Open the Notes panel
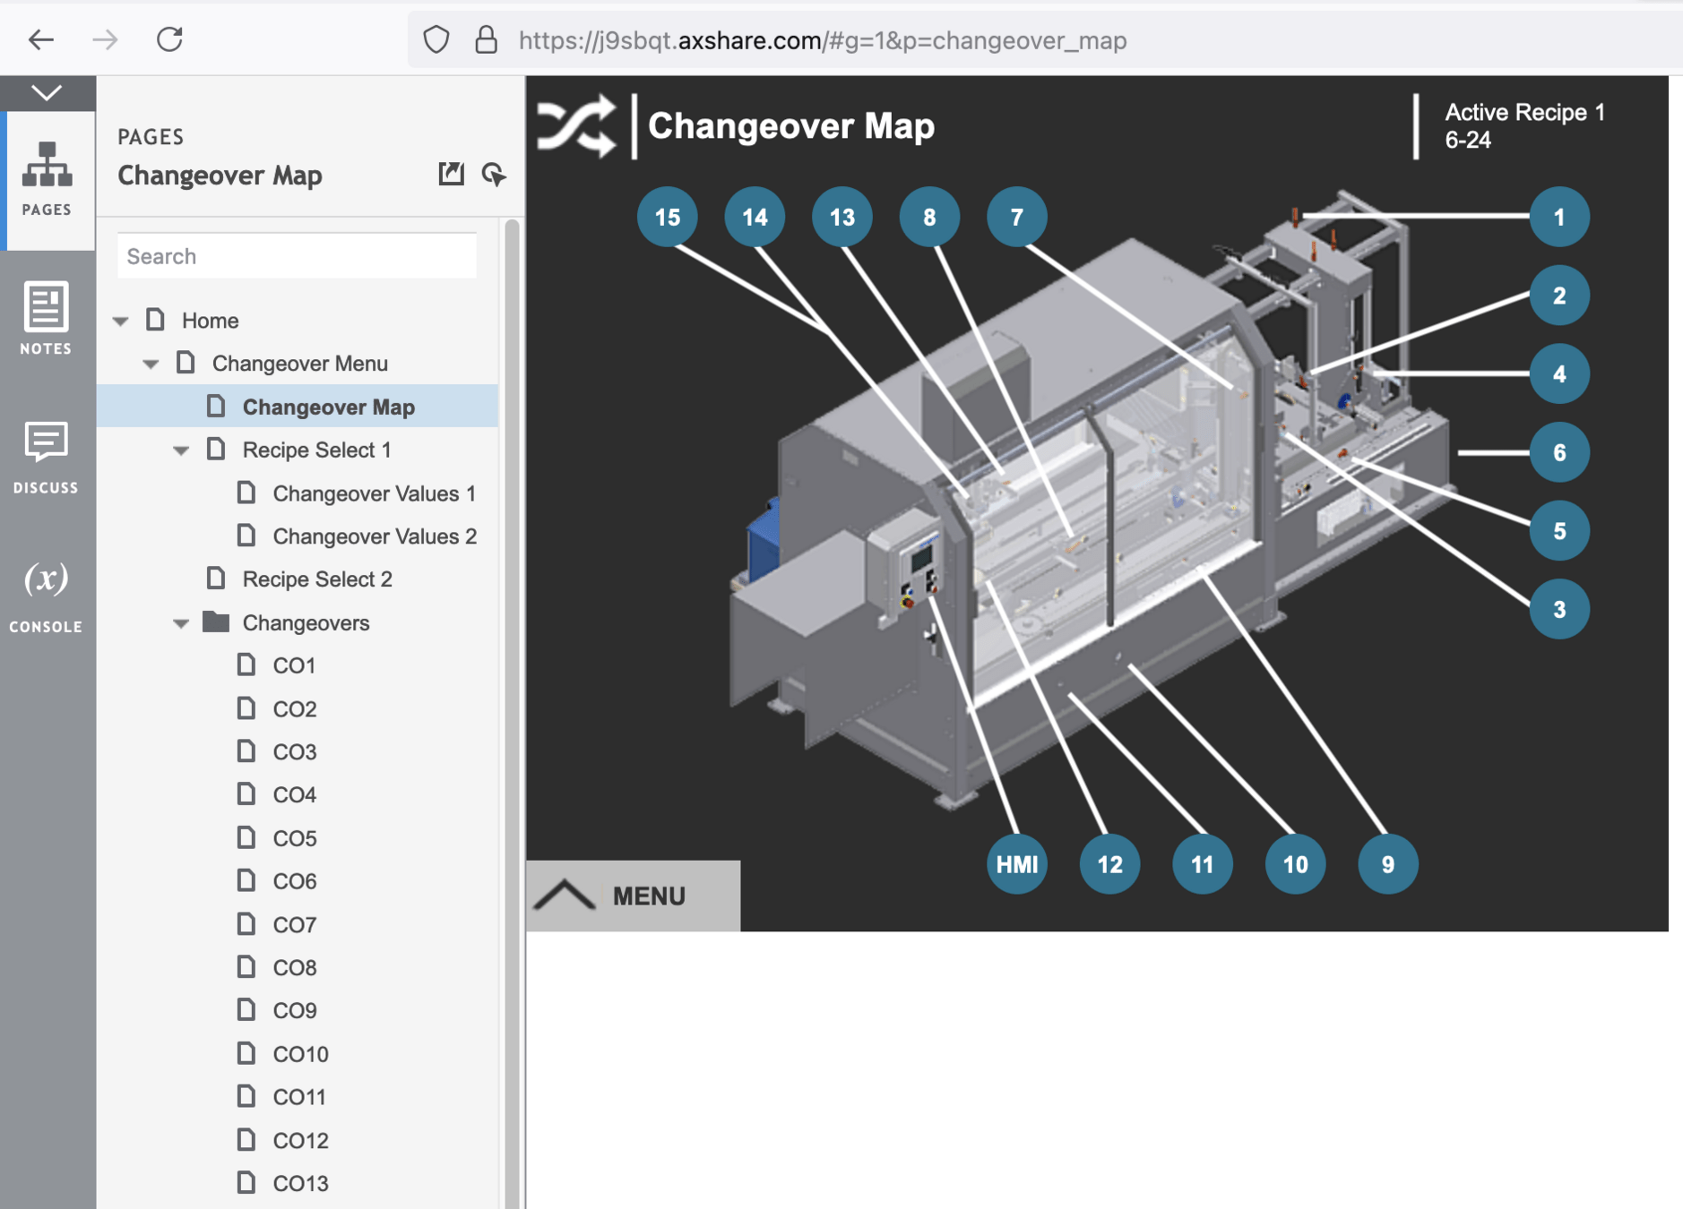Image resolution: width=1683 pixels, height=1209 pixels. pos(47,318)
